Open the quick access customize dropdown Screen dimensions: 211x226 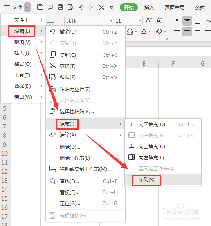click(x=112, y=7)
